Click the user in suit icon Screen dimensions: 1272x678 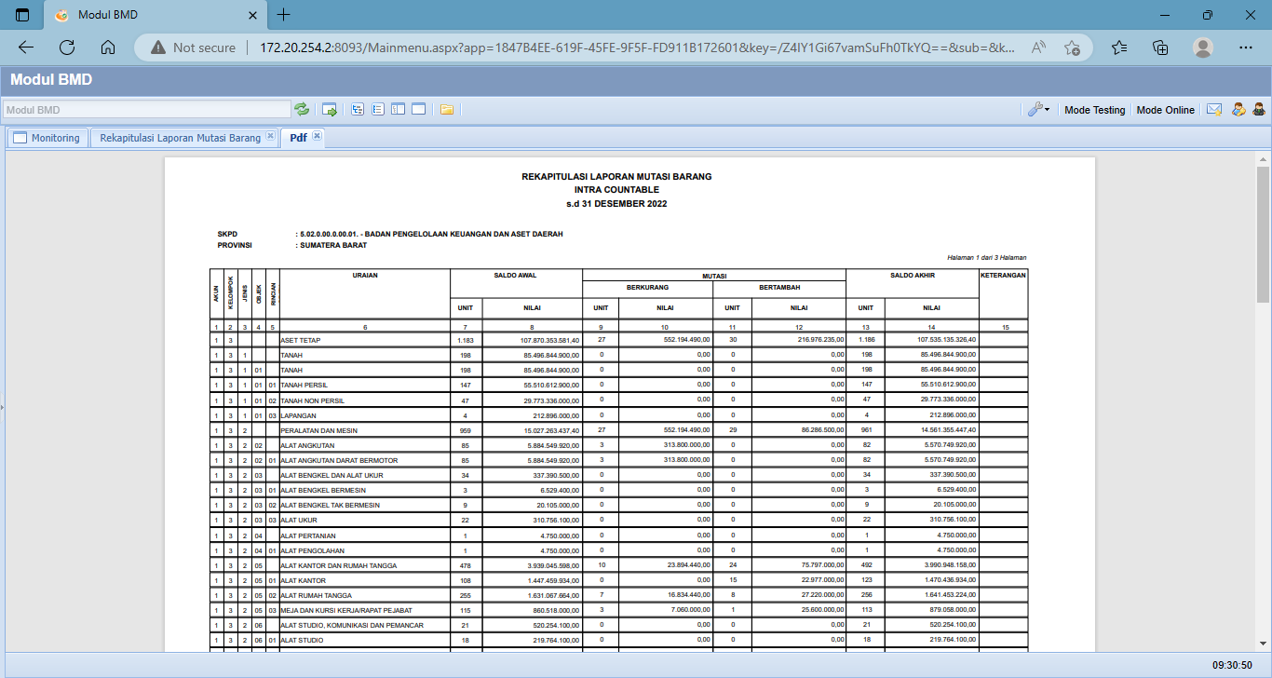(1258, 109)
